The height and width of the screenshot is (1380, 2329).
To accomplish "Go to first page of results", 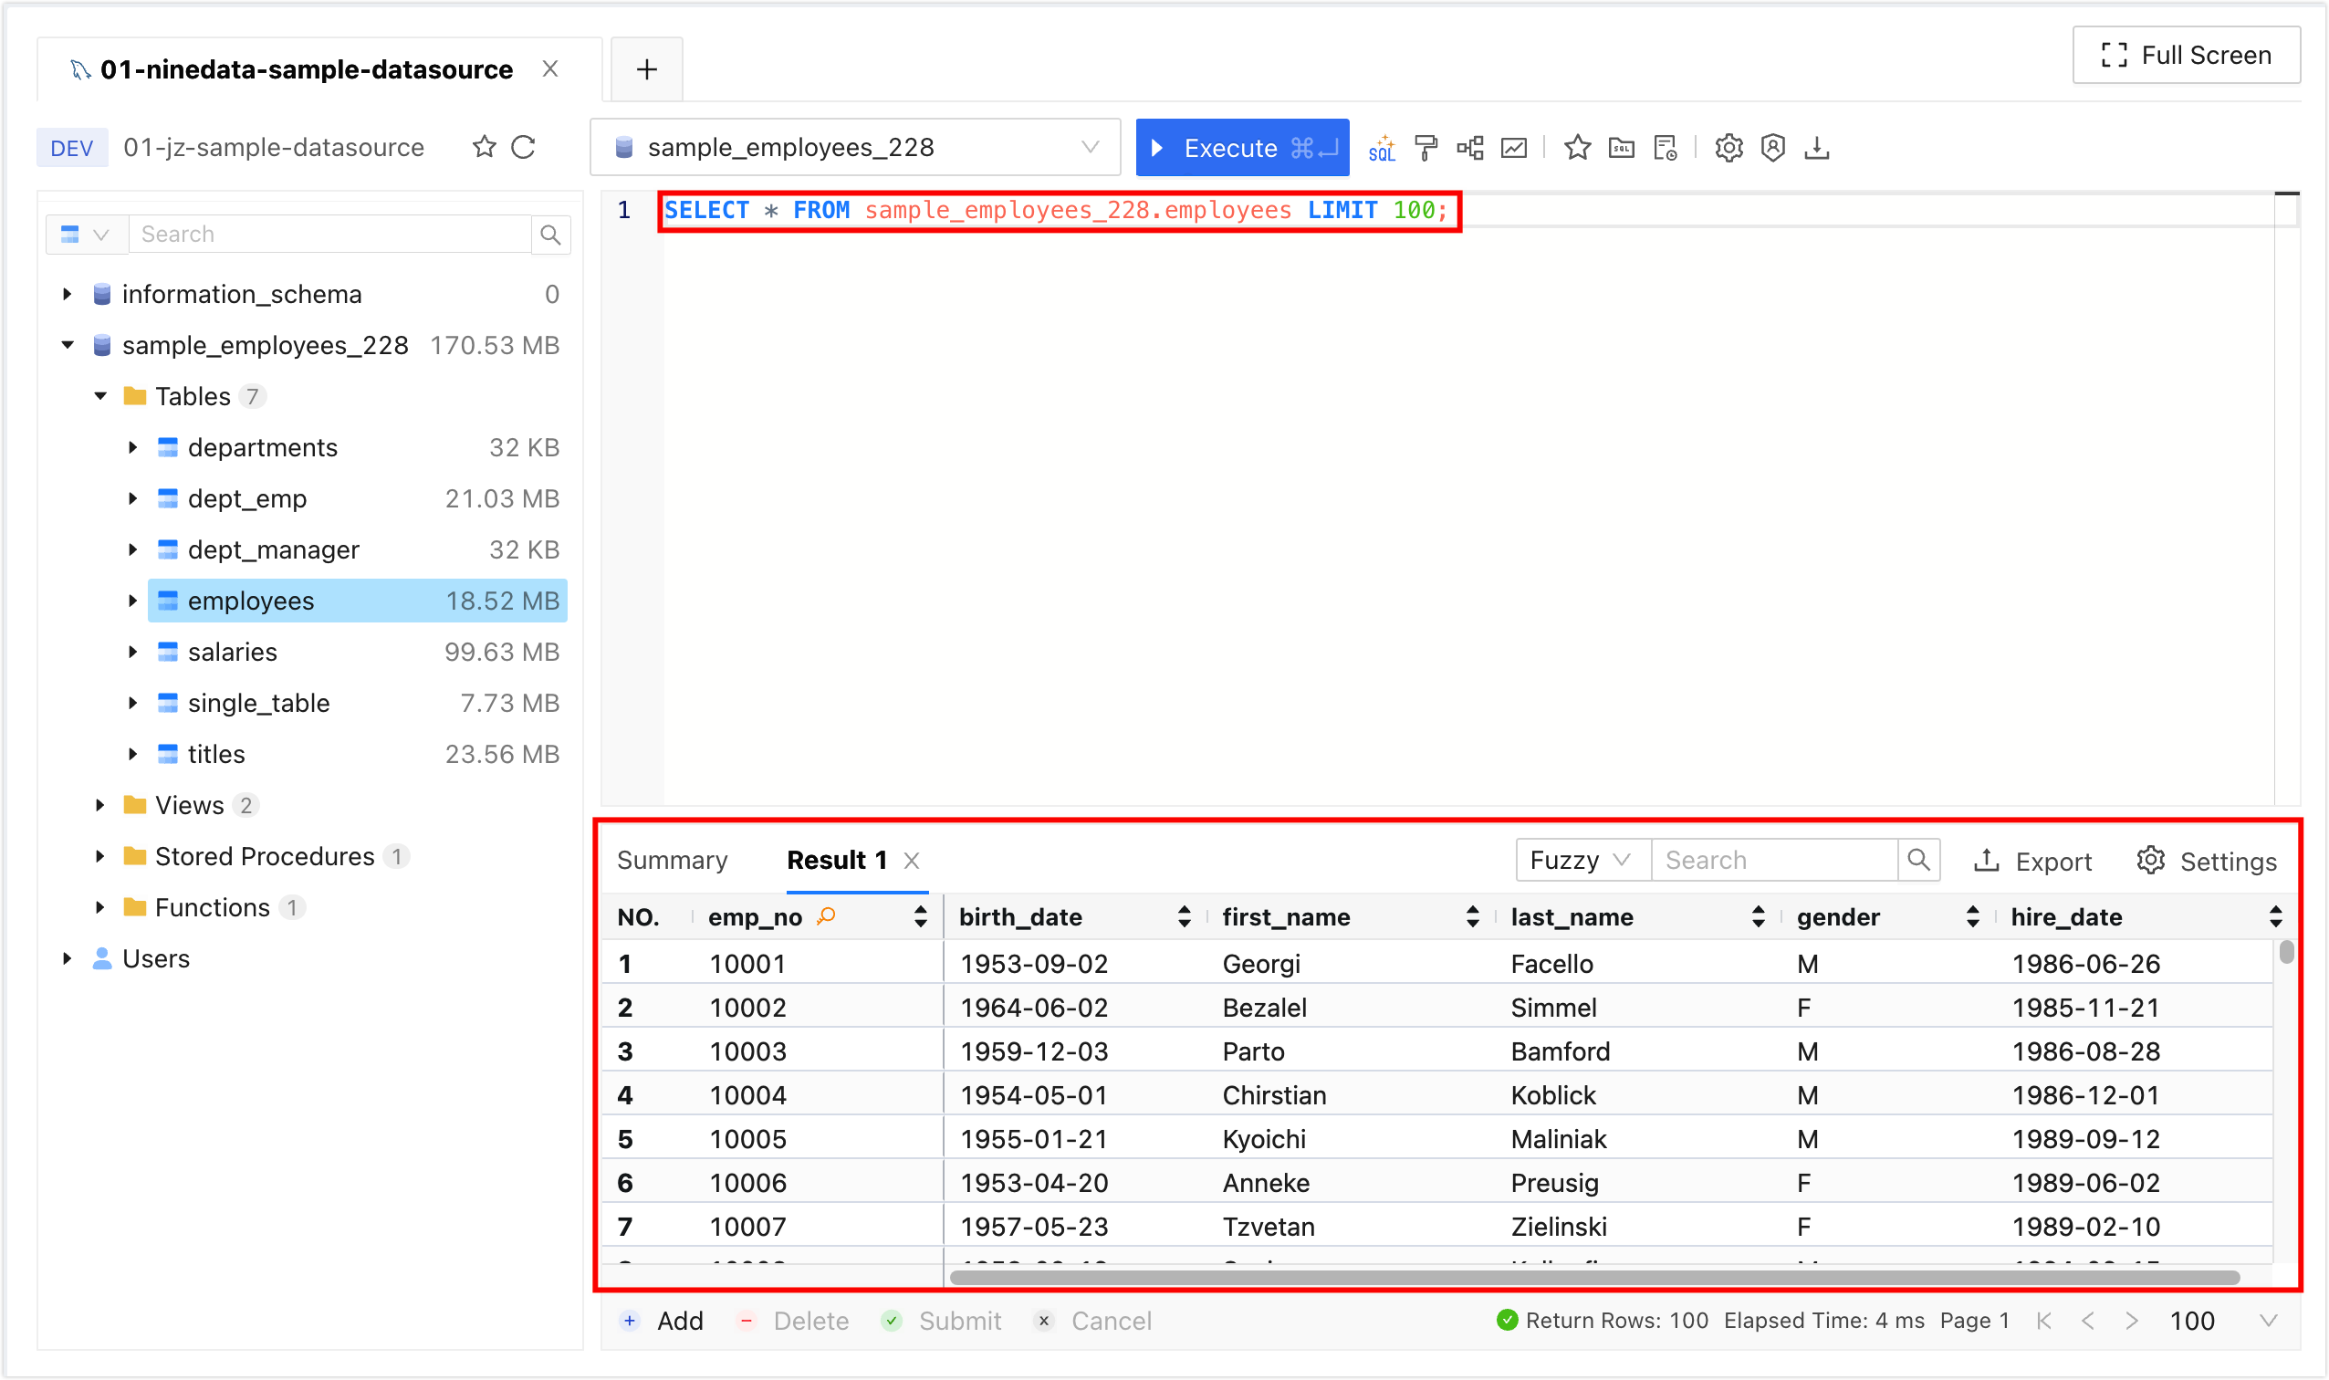I will (x=2043, y=1321).
